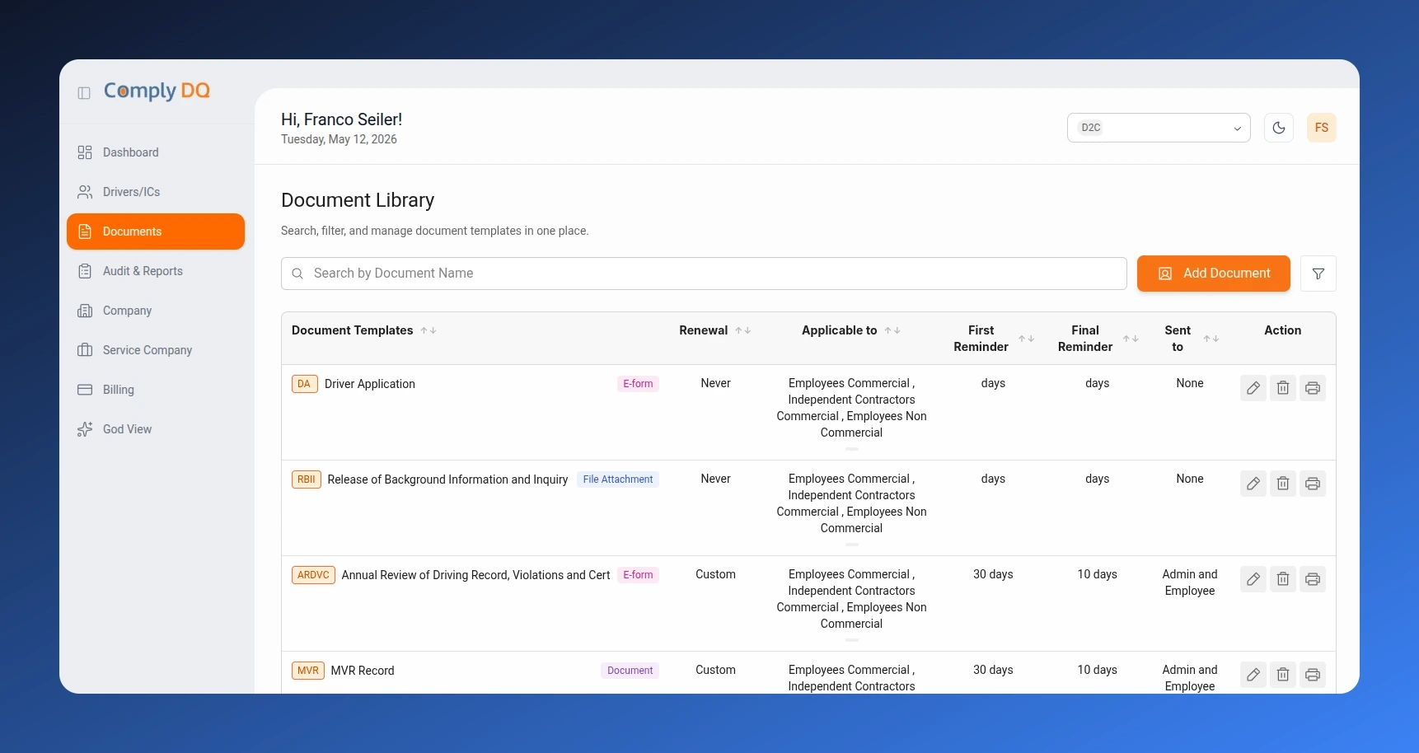Sort by Sent to column arrows
Viewport: 1419px width, 753px height.
tap(1211, 339)
